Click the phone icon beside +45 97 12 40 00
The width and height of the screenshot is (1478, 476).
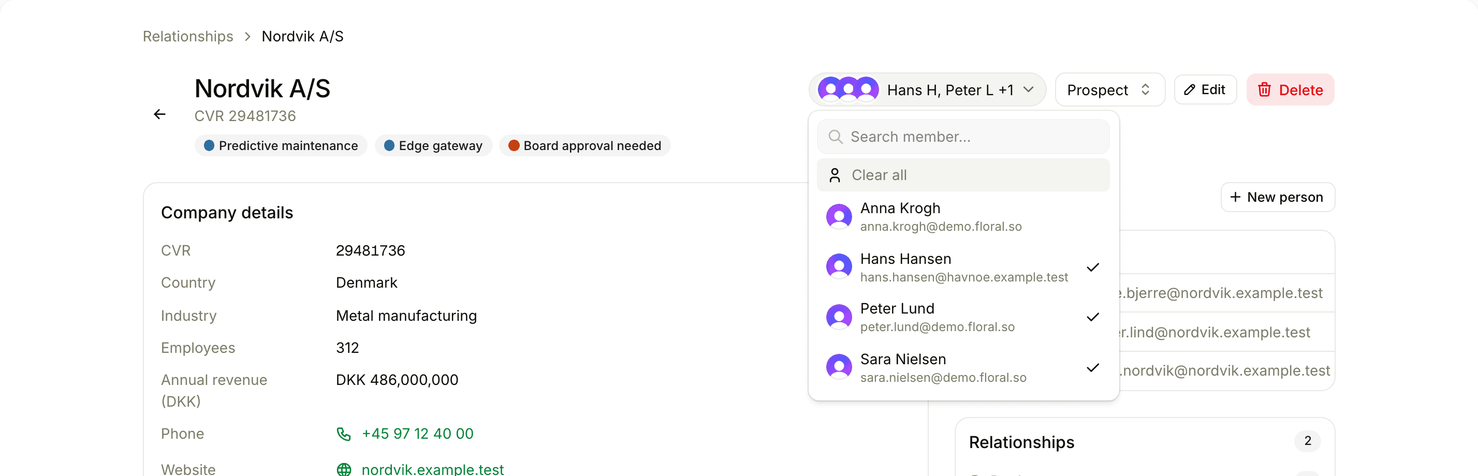click(x=343, y=434)
